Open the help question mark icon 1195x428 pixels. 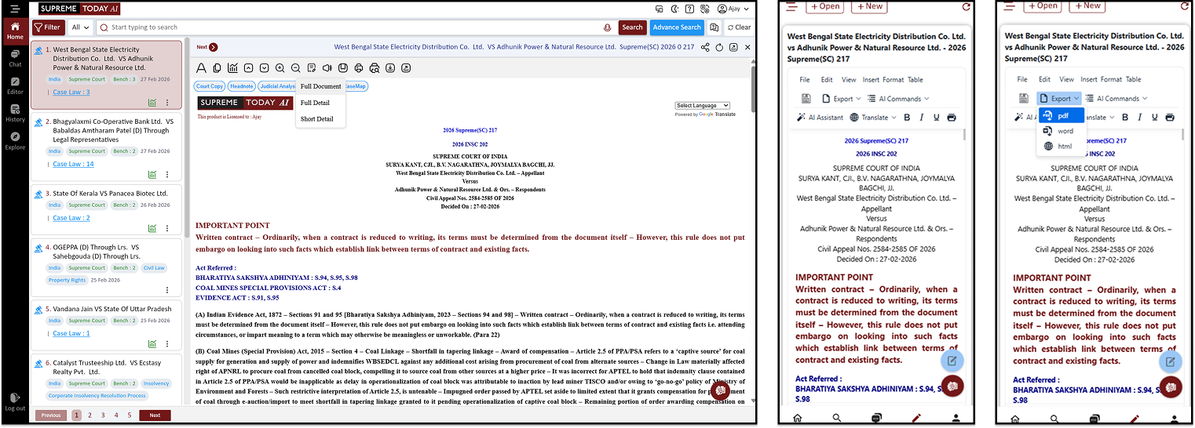coord(689,9)
